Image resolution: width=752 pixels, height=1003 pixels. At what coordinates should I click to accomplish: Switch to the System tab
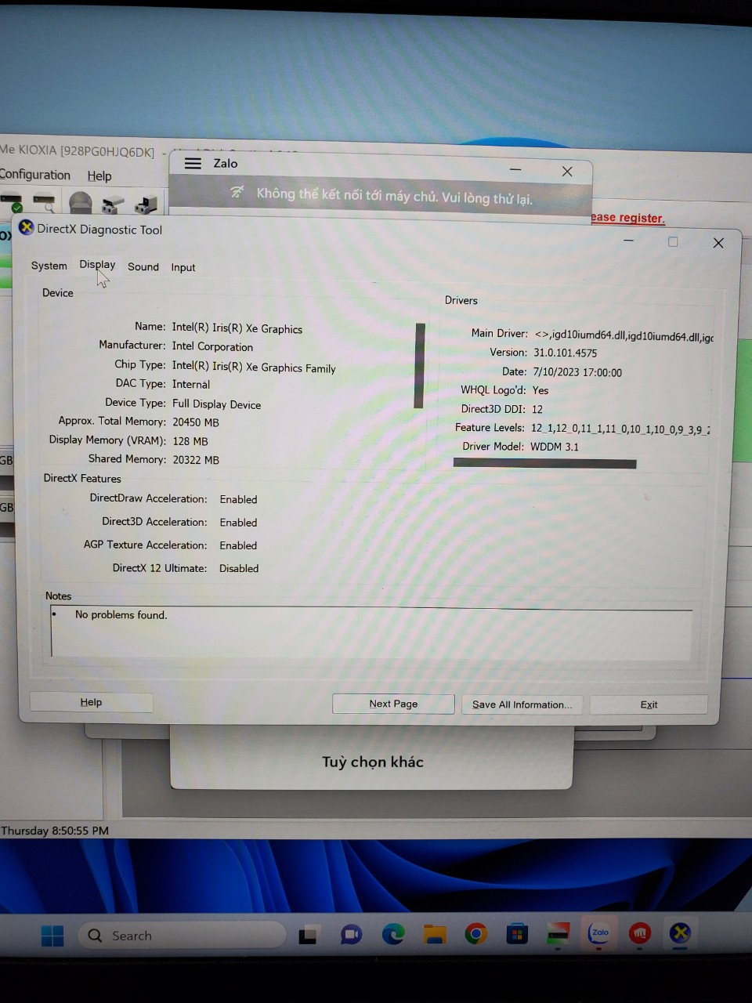(x=49, y=266)
